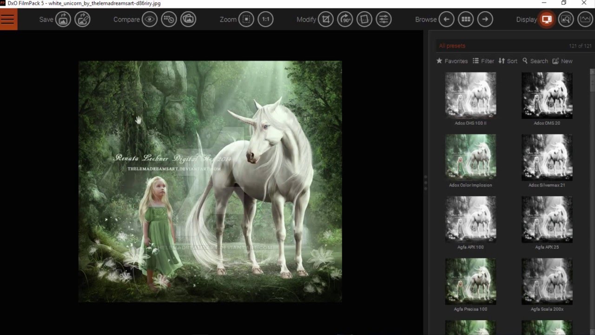
Task: Click the All presets heading
Action: [452, 46]
